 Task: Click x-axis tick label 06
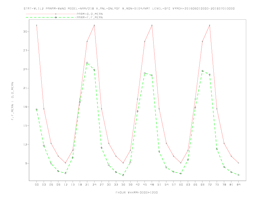(x=51, y=185)
